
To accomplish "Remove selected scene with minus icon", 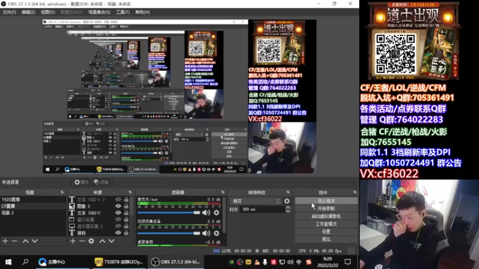I will point(14,241).
